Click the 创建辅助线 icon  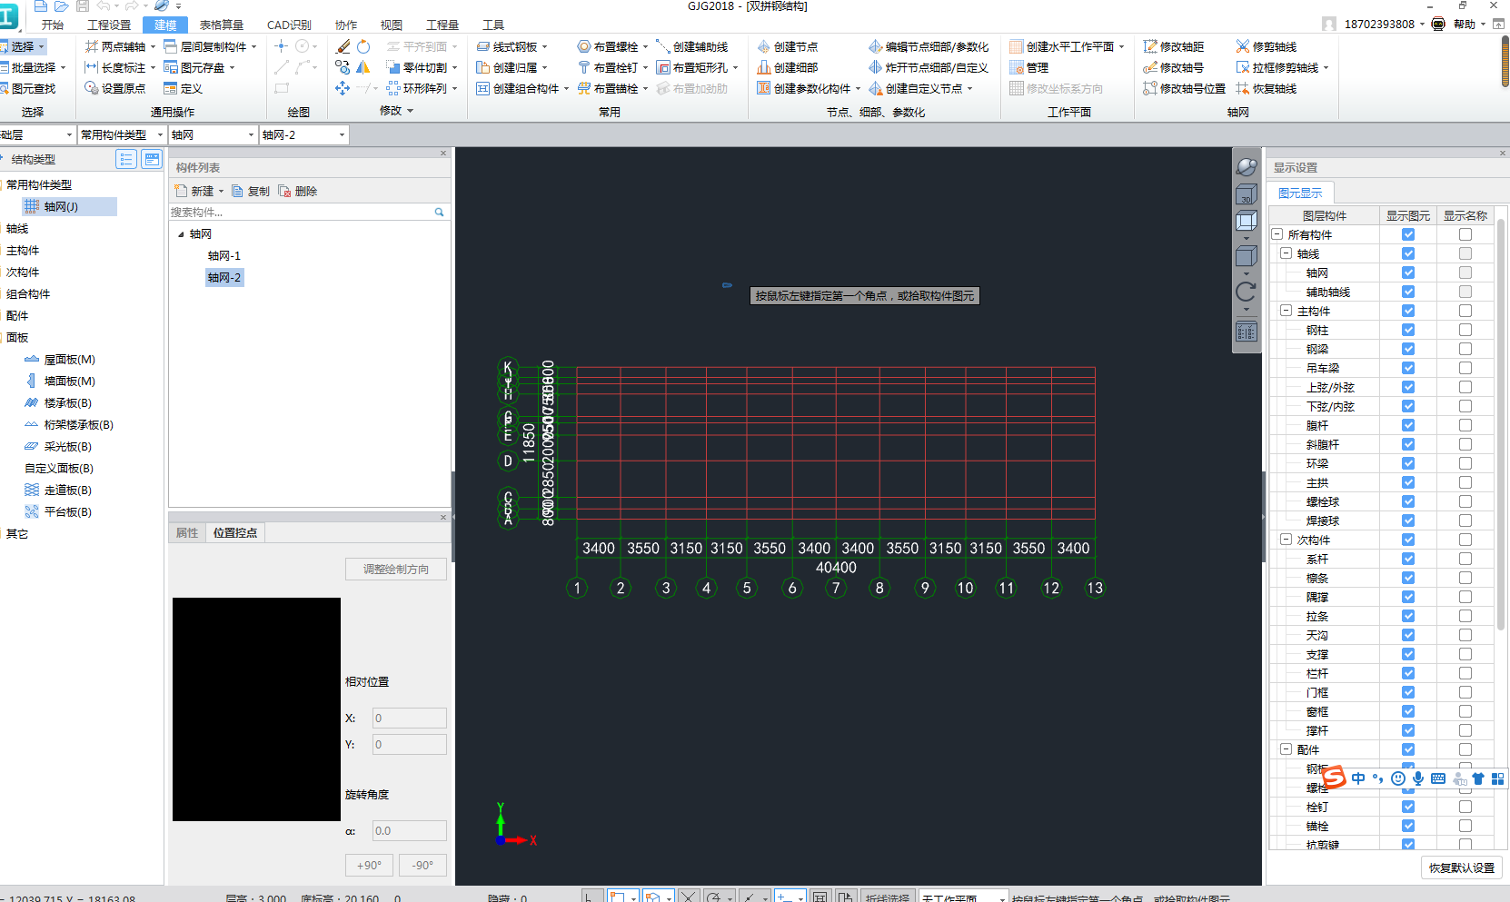click(663, 46)
